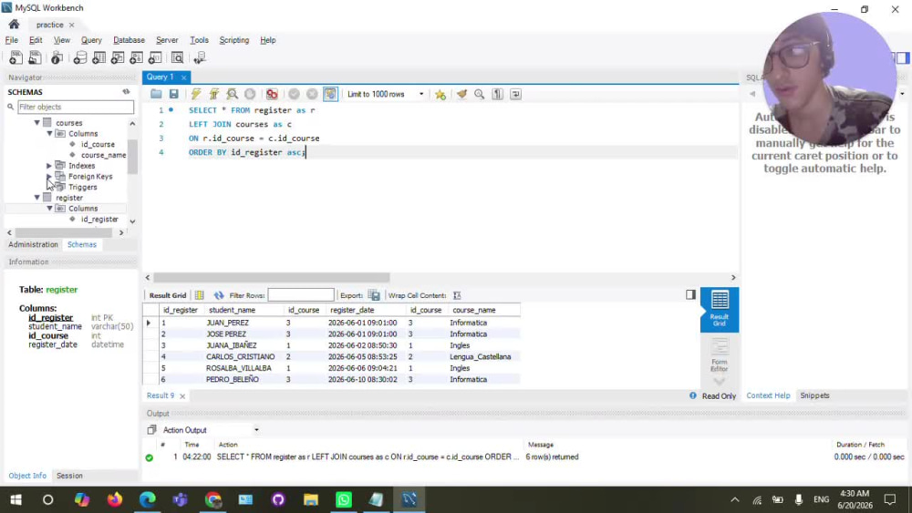Click the Filter Rows input field
The height and width of the screenshot is (513, 912).
pos(301,295)
